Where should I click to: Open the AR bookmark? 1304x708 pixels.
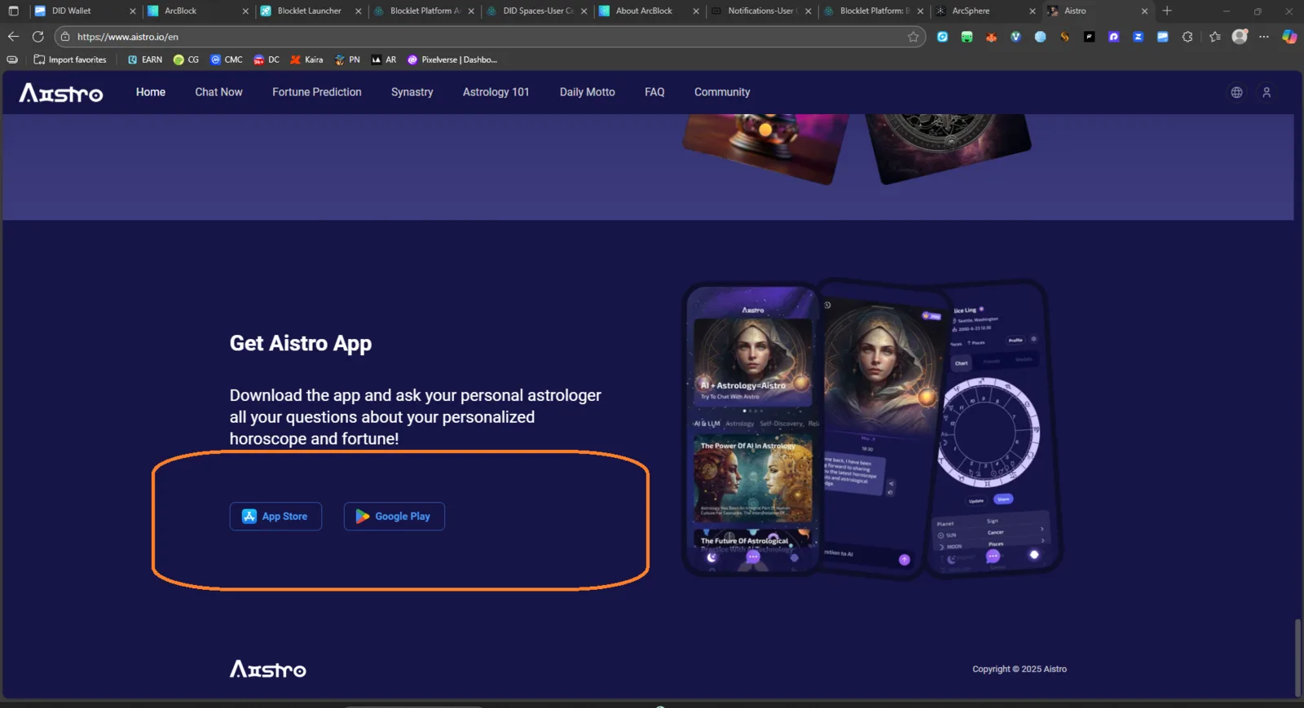384,59
